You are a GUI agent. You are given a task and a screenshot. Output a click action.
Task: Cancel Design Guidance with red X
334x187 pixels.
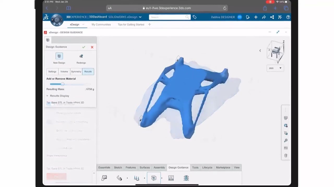[x=92, y=47]
